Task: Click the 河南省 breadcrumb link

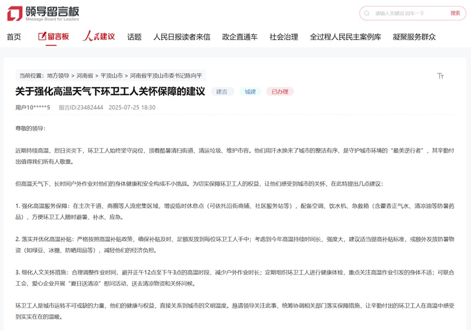Action: pos(85,76)
